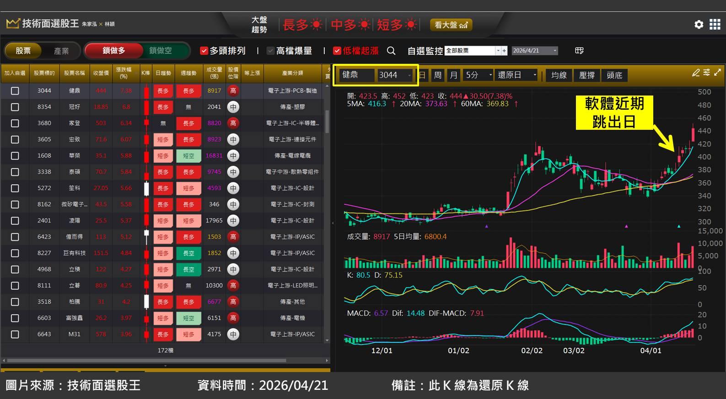Click the table column layout icon
Image resolution: width=726 pixels, height=399 pixels.
(579, 51)
